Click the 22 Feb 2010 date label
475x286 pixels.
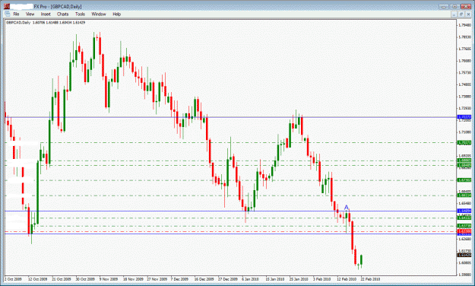click(370, 279)
